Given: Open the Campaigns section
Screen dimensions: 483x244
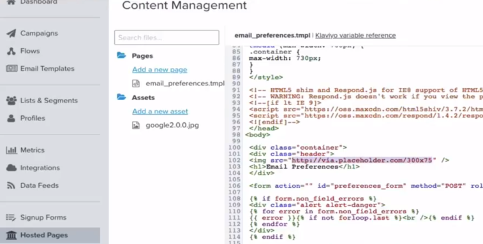Looking at the screenshot, I should 39,33.
